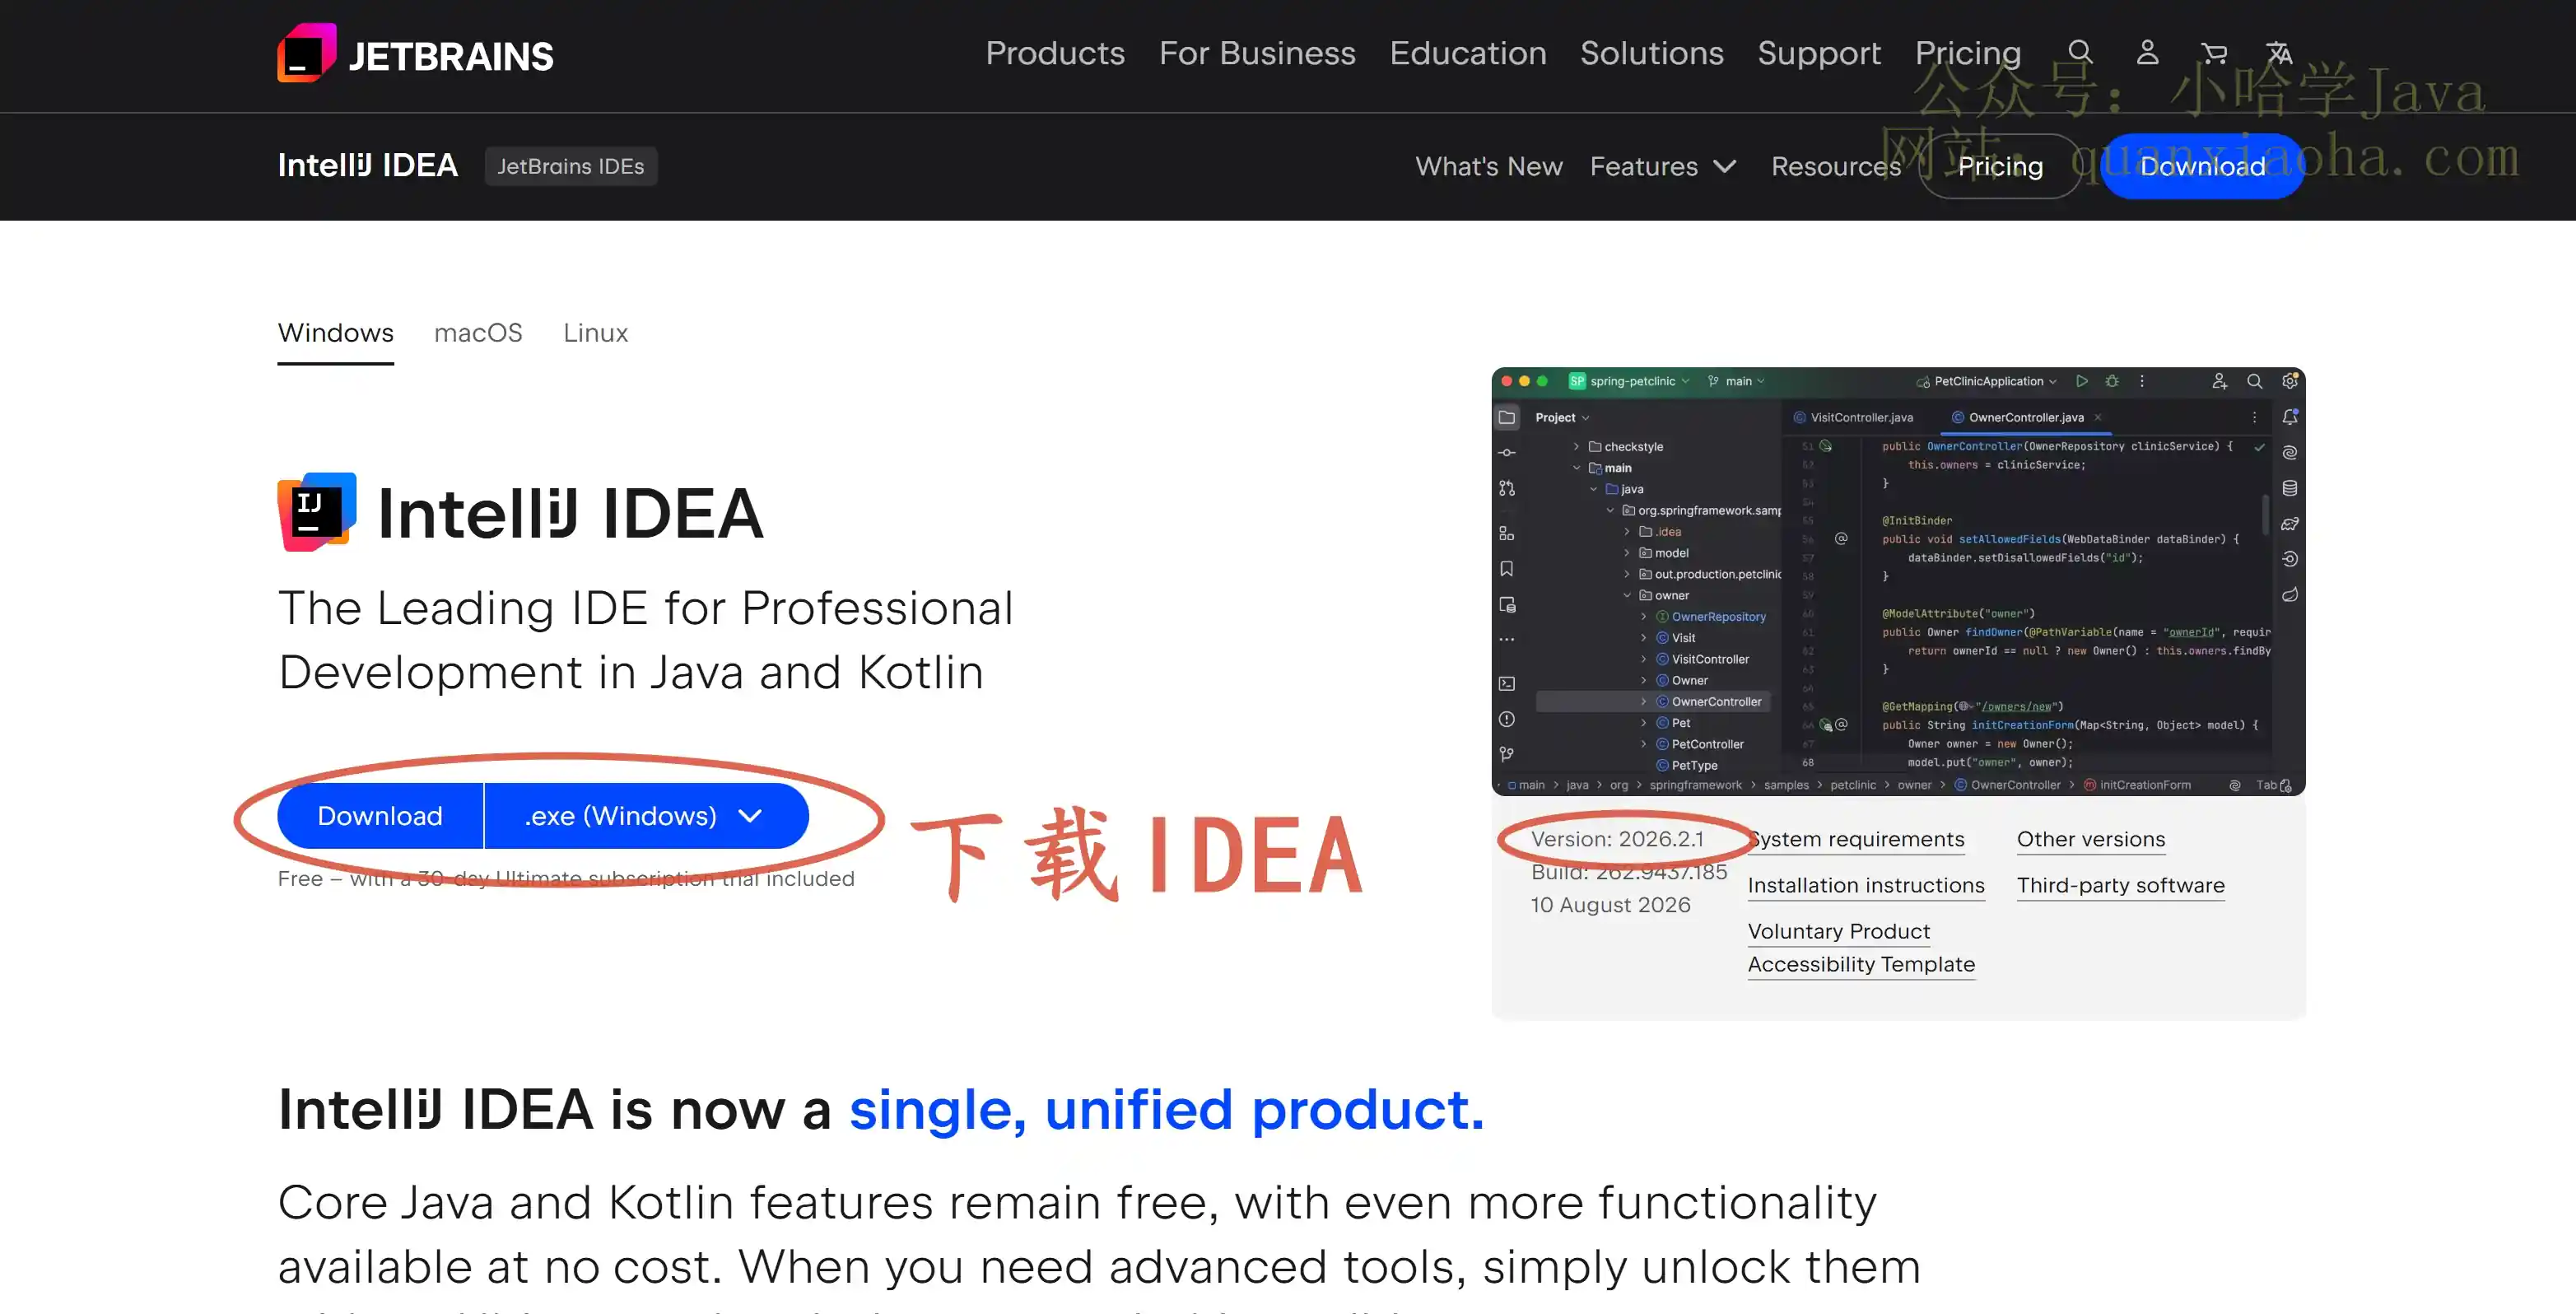Open Third-party software link
Screen dimensions: 2576x1314
click(2121, 885)
